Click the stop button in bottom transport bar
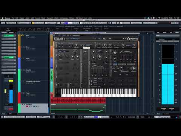The image size is (181, 136). tap(100, 117)
